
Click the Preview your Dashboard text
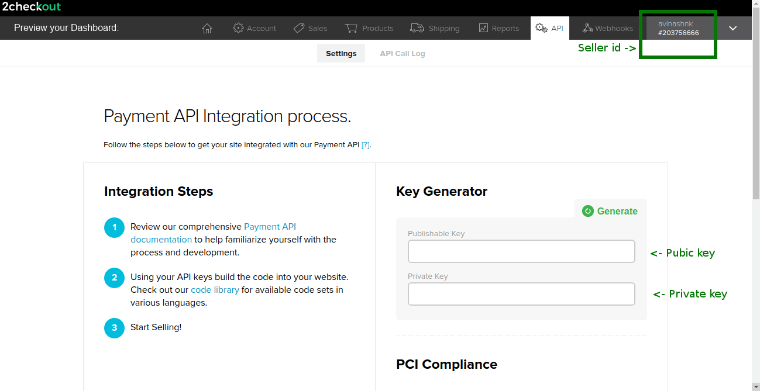pyautogui.click(x=66, y=27)
